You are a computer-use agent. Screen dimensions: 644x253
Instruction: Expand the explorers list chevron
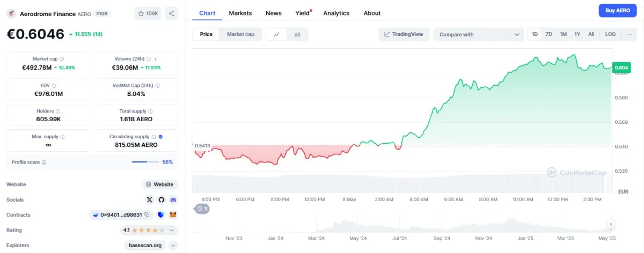[x=173, y=245]
